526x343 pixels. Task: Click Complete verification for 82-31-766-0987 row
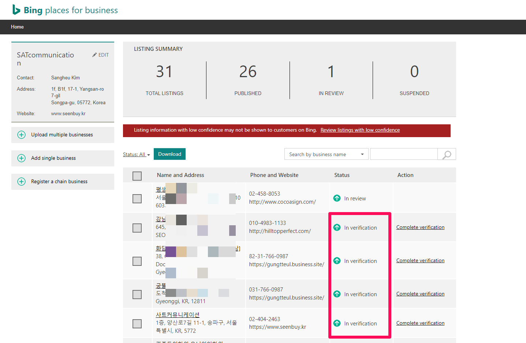tap(420, 260)
